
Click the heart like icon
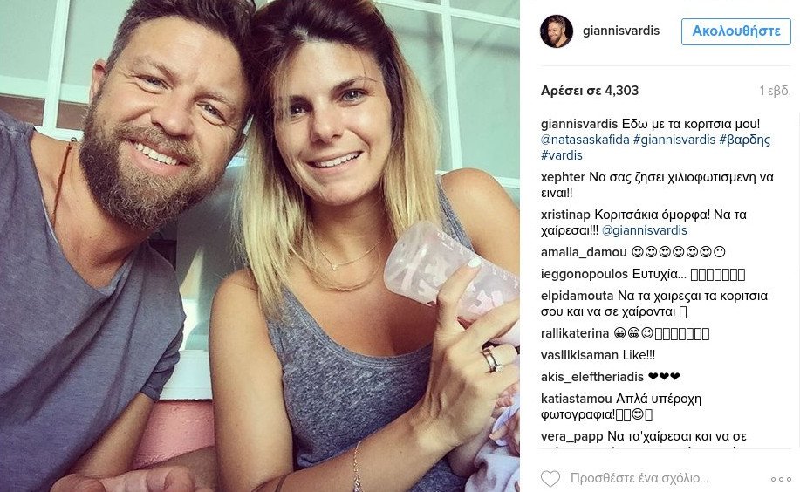[x=550, y=479]
